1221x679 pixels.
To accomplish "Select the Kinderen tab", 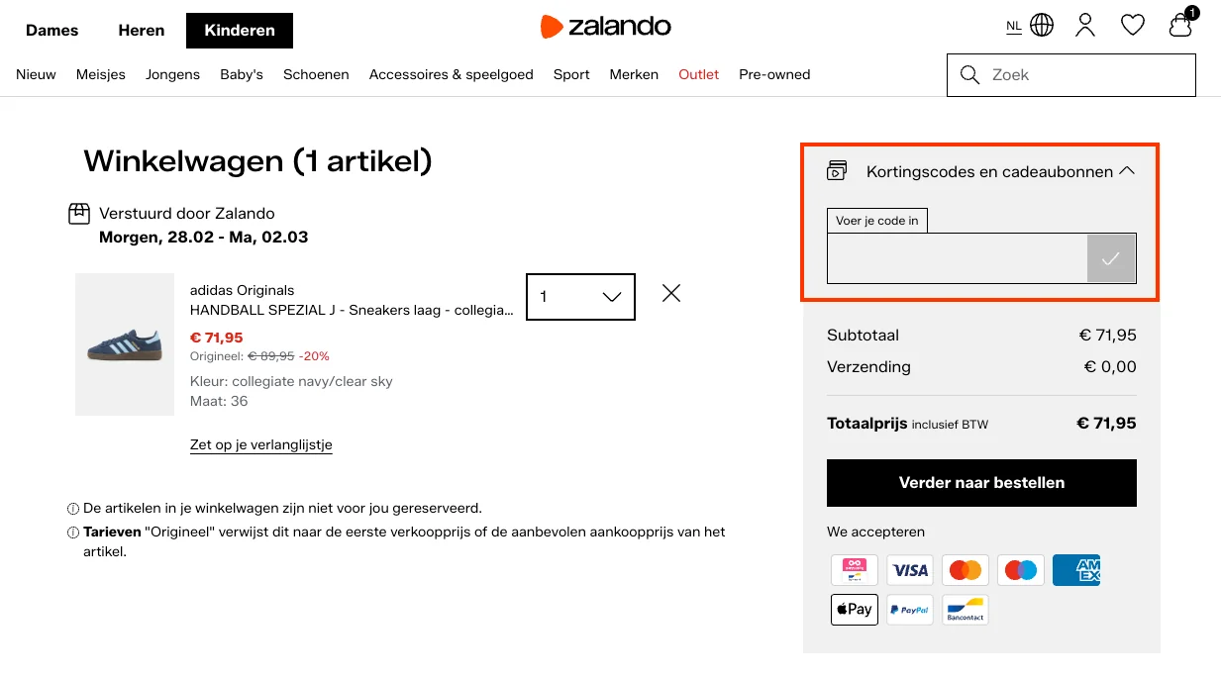I will (239, 30).
